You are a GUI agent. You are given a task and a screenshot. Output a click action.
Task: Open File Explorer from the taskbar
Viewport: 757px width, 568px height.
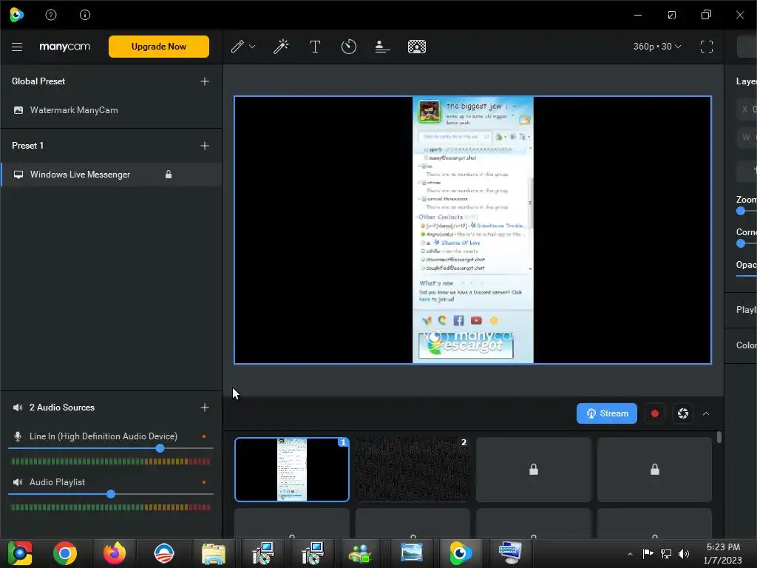(214, 553)
